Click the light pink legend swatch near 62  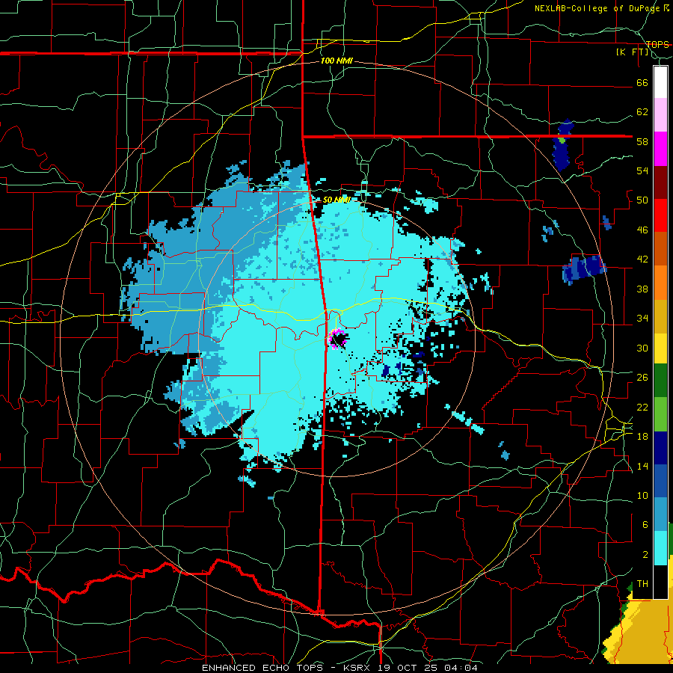click(x=660, y=115)
